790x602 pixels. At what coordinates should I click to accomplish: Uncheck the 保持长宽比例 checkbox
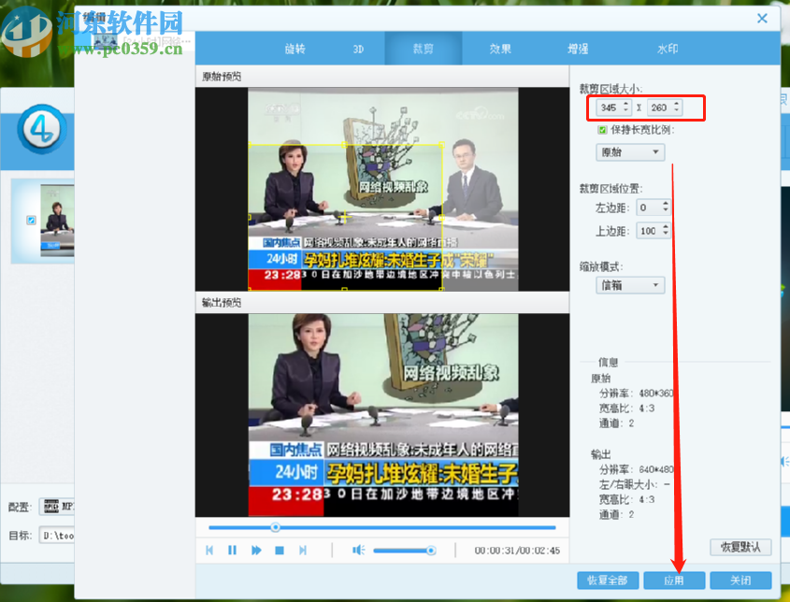pos(602,128)
